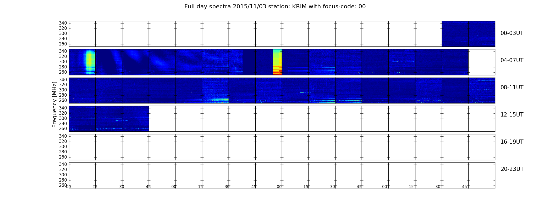550x209 pixels.
Task: Click the bright green streak near 260 MHz in 08-11UT spectrogram
Action: tap(221, 100)
